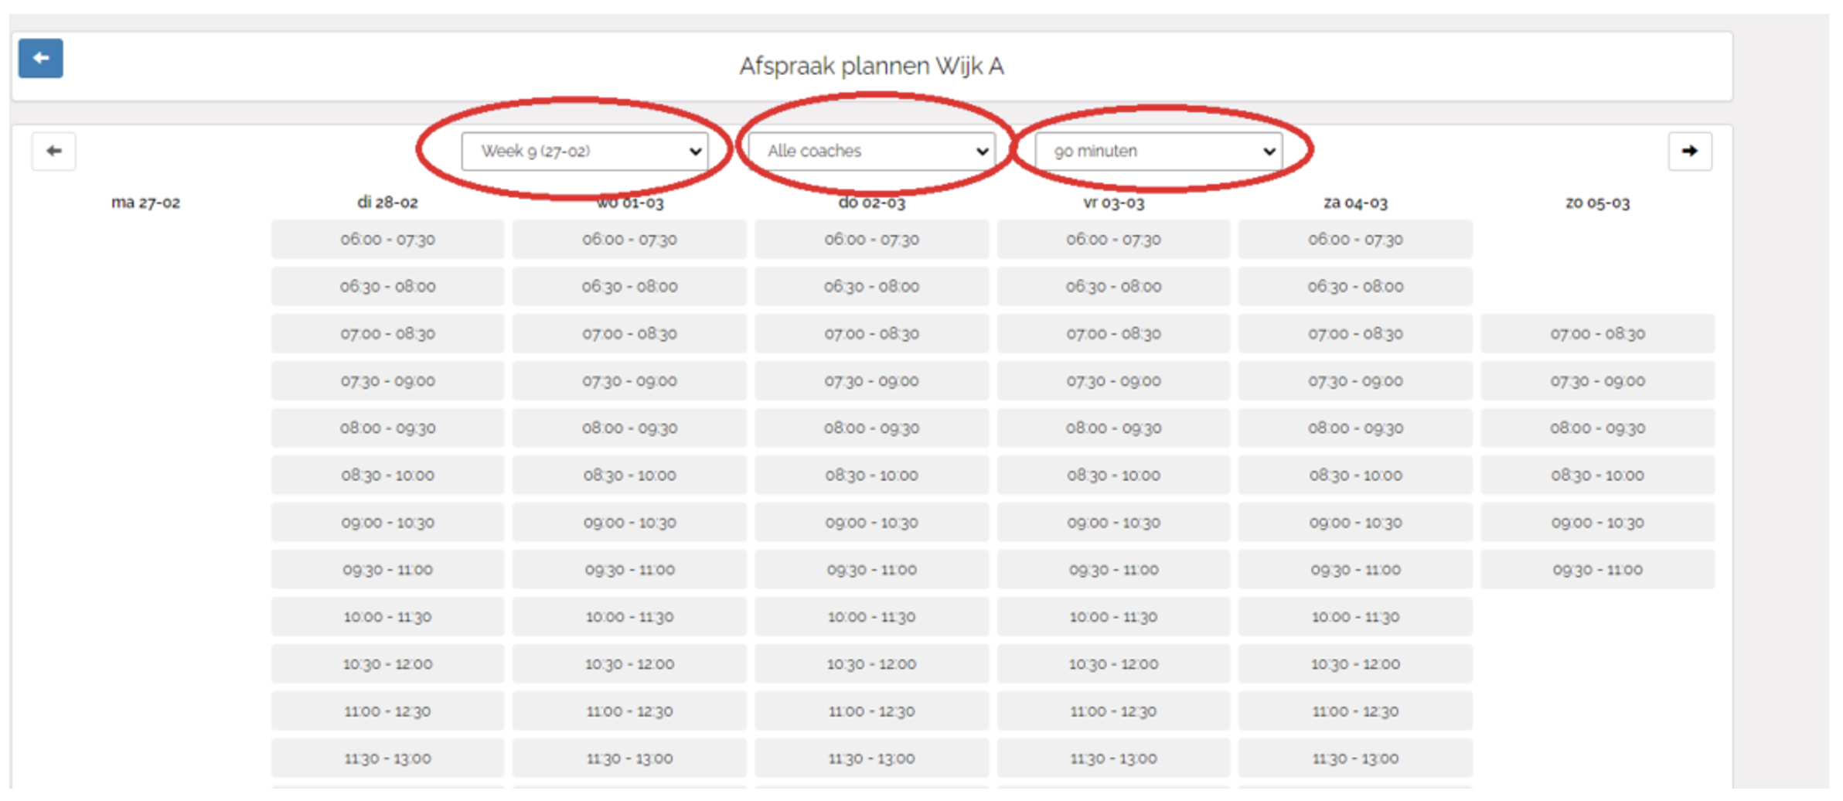Choose Thursday 02-03 slot 07:30 - 09:00
The image size is (1843, 801).
(871, 381)
